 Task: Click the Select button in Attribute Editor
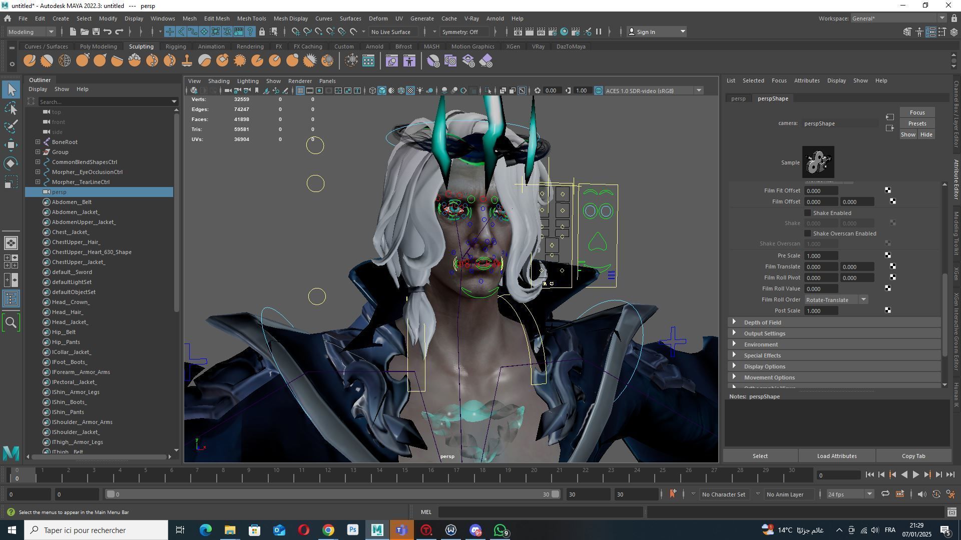(760, 456)
